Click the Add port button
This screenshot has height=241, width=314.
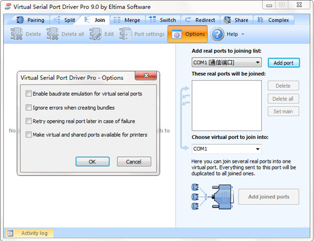(284, 63)
